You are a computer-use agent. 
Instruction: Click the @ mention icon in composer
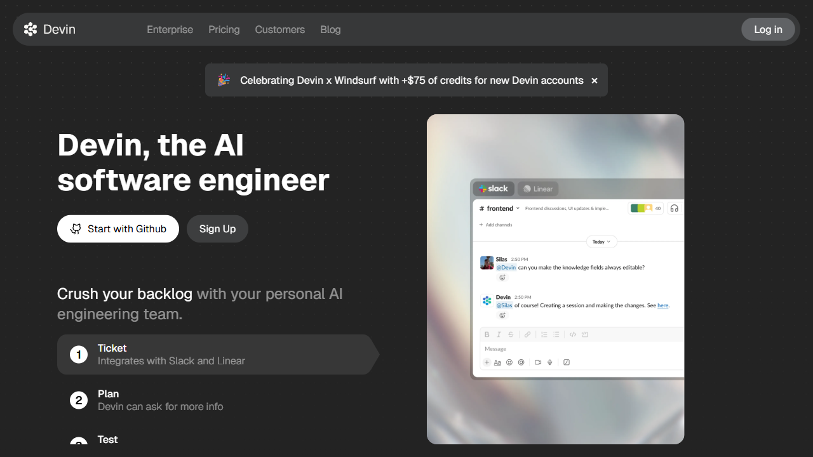pyautogui.click(x=521, y=362)
